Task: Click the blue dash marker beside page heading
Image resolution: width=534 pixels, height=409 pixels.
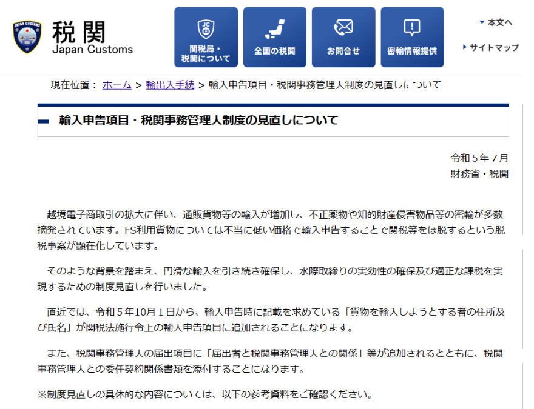Action: pyautogui.click(x=43, y=121)
